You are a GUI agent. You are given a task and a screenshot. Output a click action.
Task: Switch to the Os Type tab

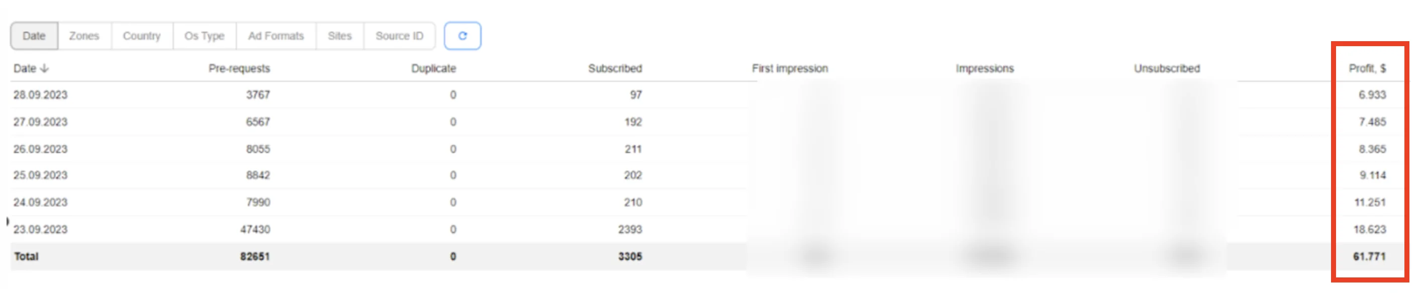205,36
